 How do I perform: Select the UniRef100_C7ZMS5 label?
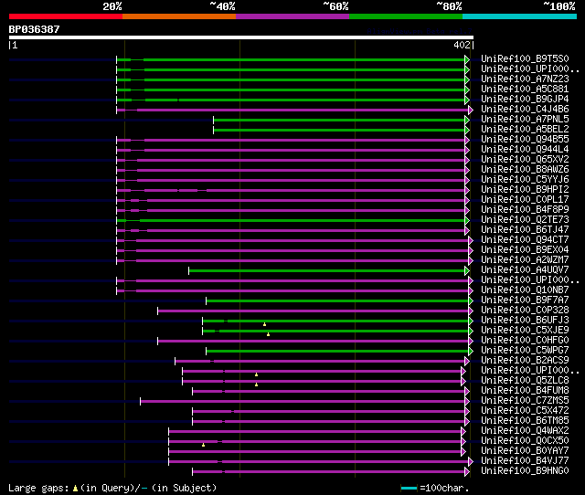[x=525, y=401]
